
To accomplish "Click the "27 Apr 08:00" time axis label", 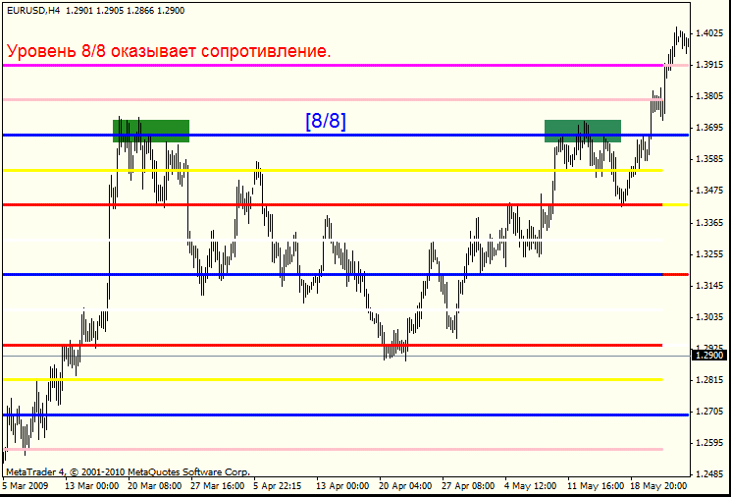I will click(x=468, y=486).
